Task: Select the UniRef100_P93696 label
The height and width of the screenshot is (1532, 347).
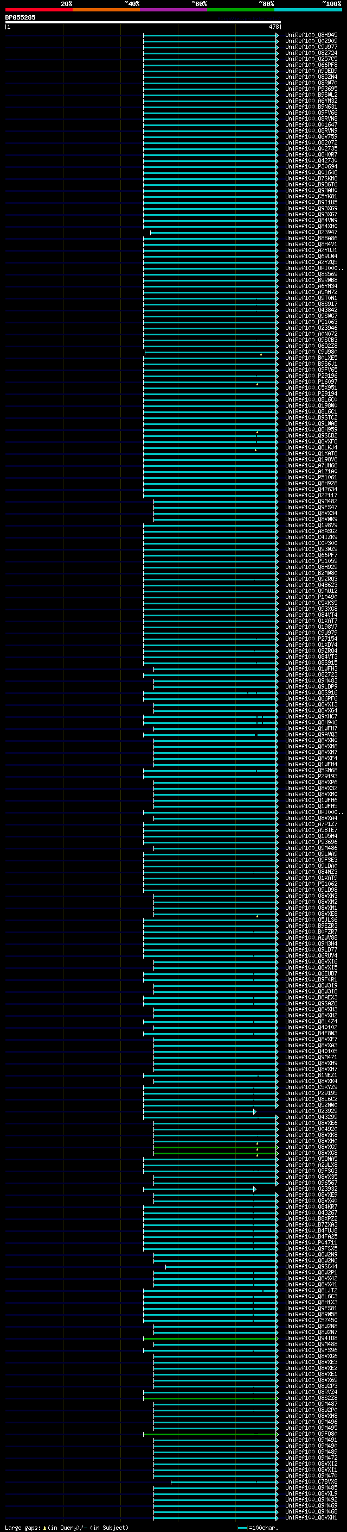Action: tap(311, 842)
